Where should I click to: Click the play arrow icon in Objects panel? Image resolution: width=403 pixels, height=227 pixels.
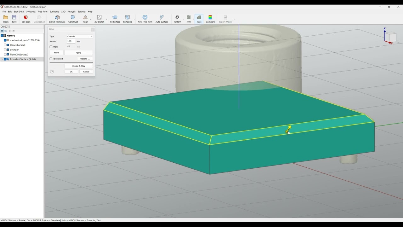pos(10,31)
